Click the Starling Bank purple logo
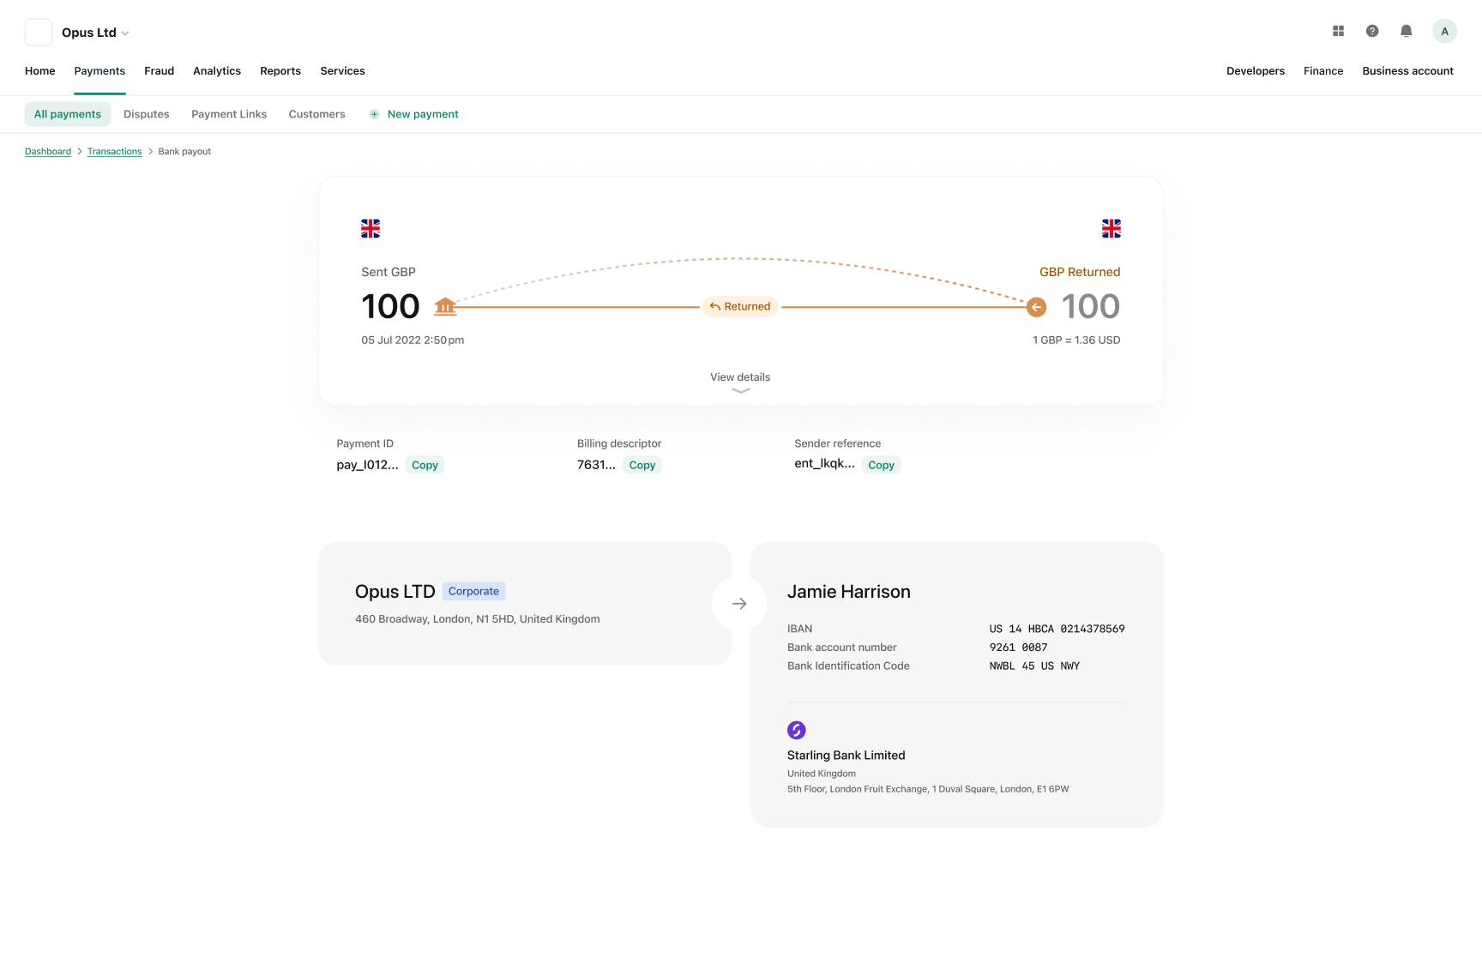This screenshot has height=958, width=1482. coord(797,730)
